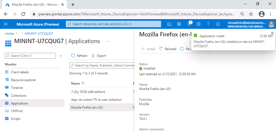Click Reinstall in the Firefox details pane
Image resolution: width=276 pixels, height=132 pixels.
(x=168, y=49)
